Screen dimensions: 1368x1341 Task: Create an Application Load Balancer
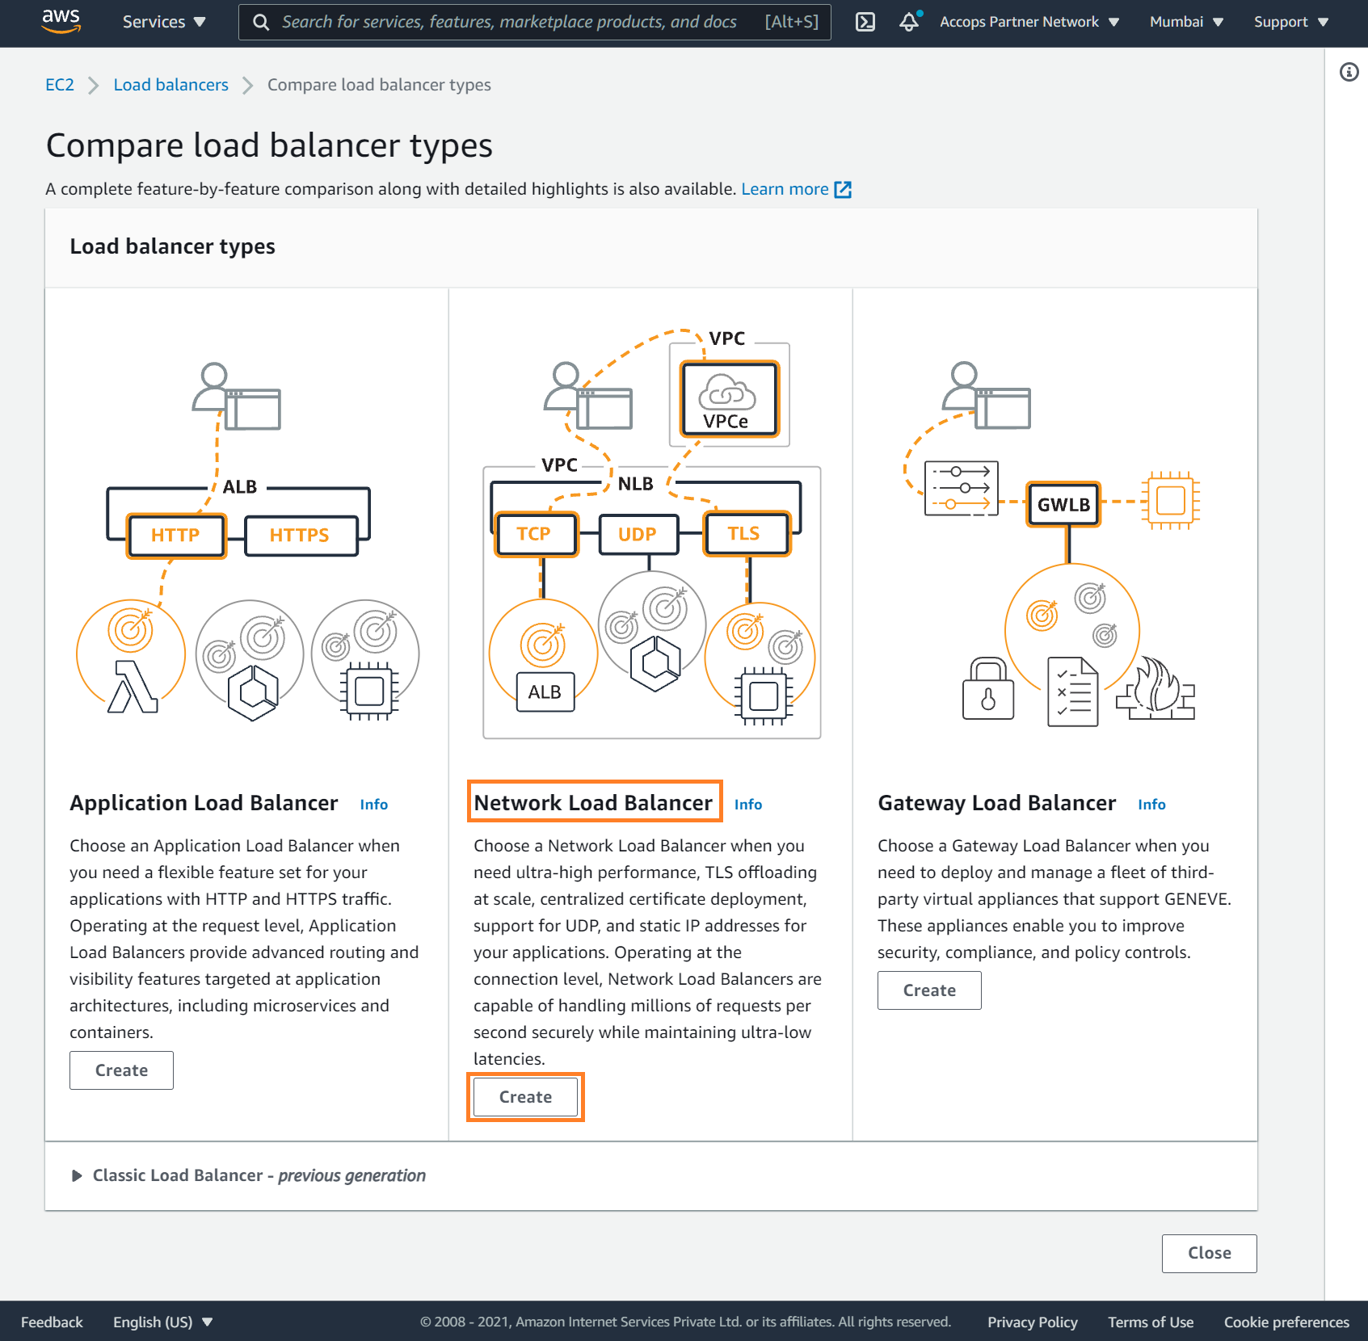pos(121,1070)
